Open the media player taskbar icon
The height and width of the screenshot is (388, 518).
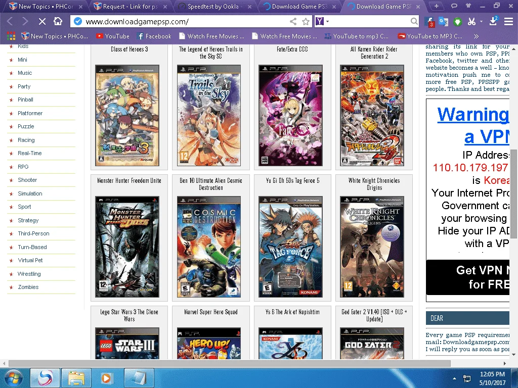pyautogui.click(x=106, y=378)
